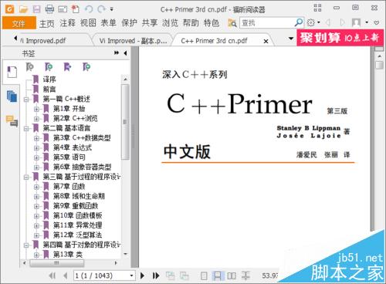
Task: Select the 前言 bookmark
Action: [x=49, y=89]
